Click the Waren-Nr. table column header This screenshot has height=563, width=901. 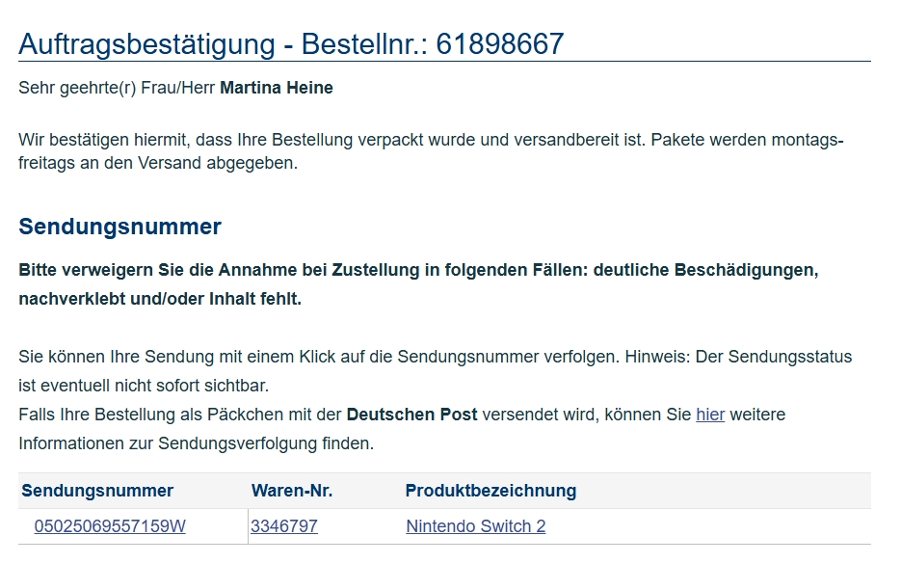292,491
